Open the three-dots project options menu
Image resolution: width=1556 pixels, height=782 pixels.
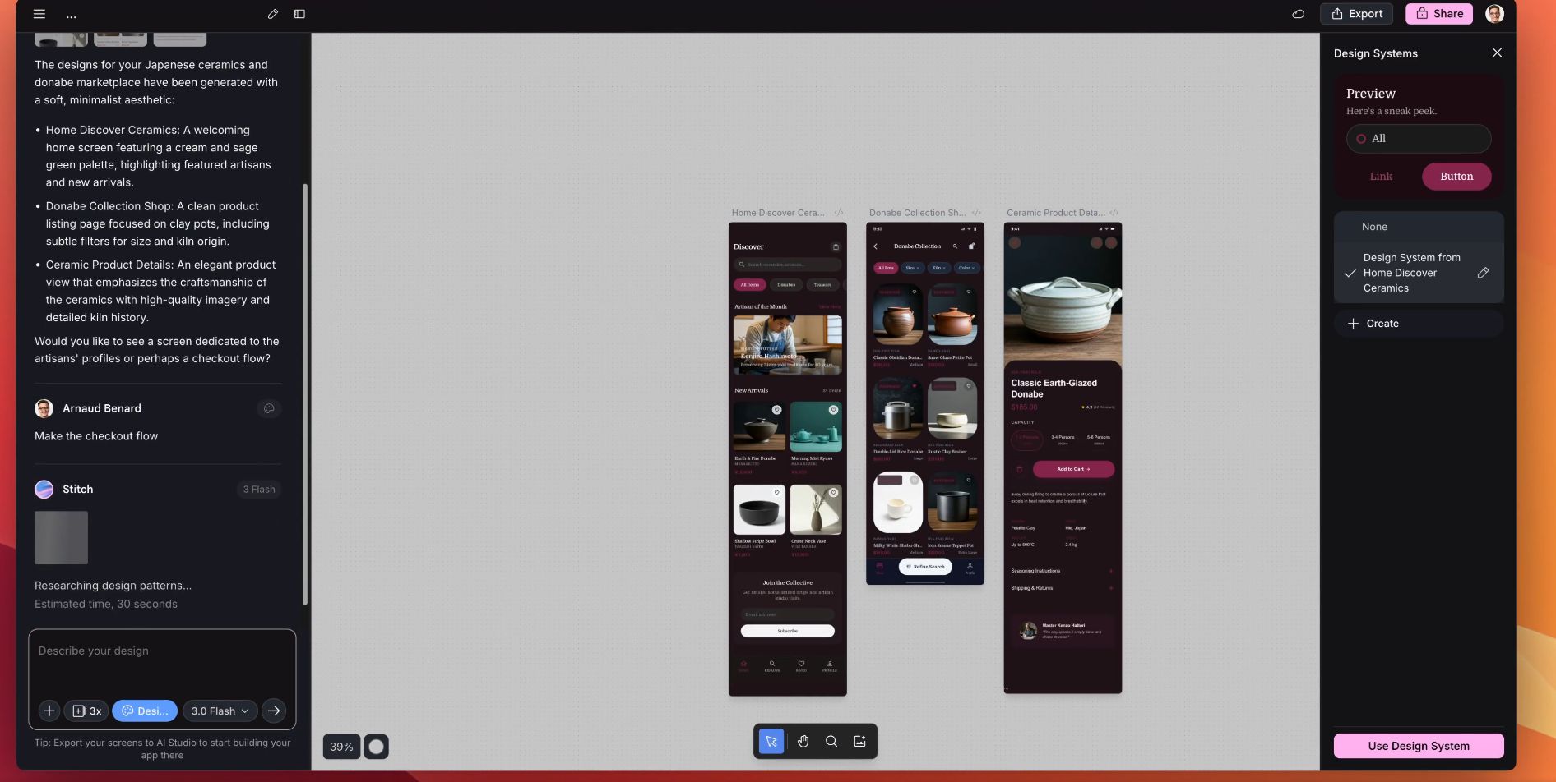[72, 15]
